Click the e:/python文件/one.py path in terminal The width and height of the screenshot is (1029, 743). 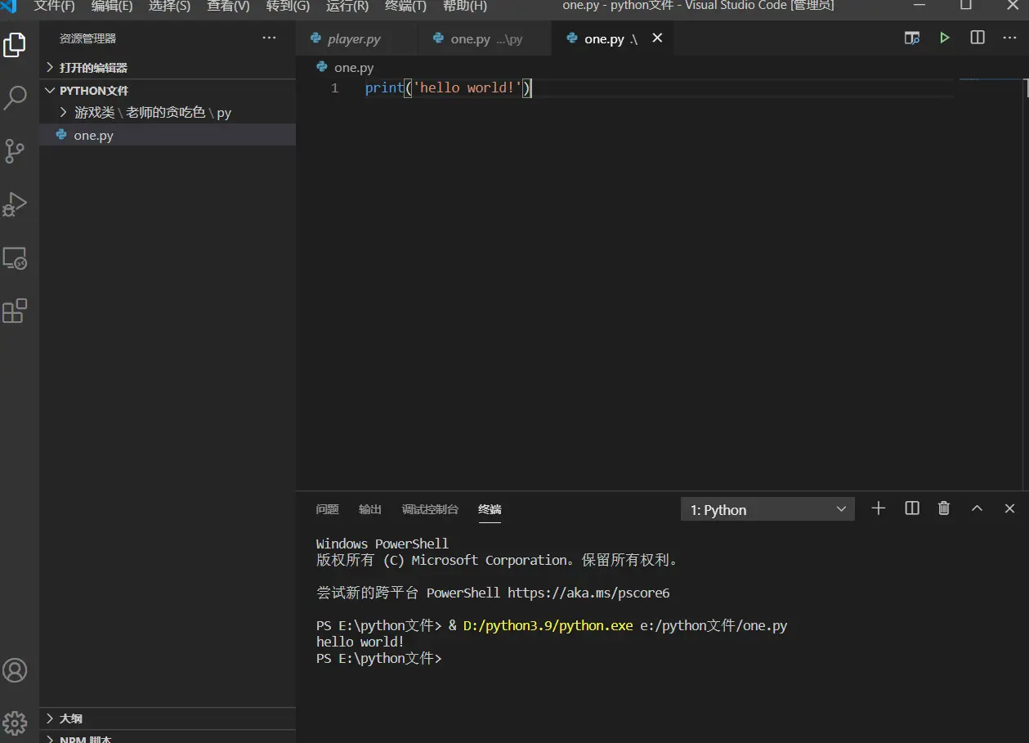coord(714,625)
